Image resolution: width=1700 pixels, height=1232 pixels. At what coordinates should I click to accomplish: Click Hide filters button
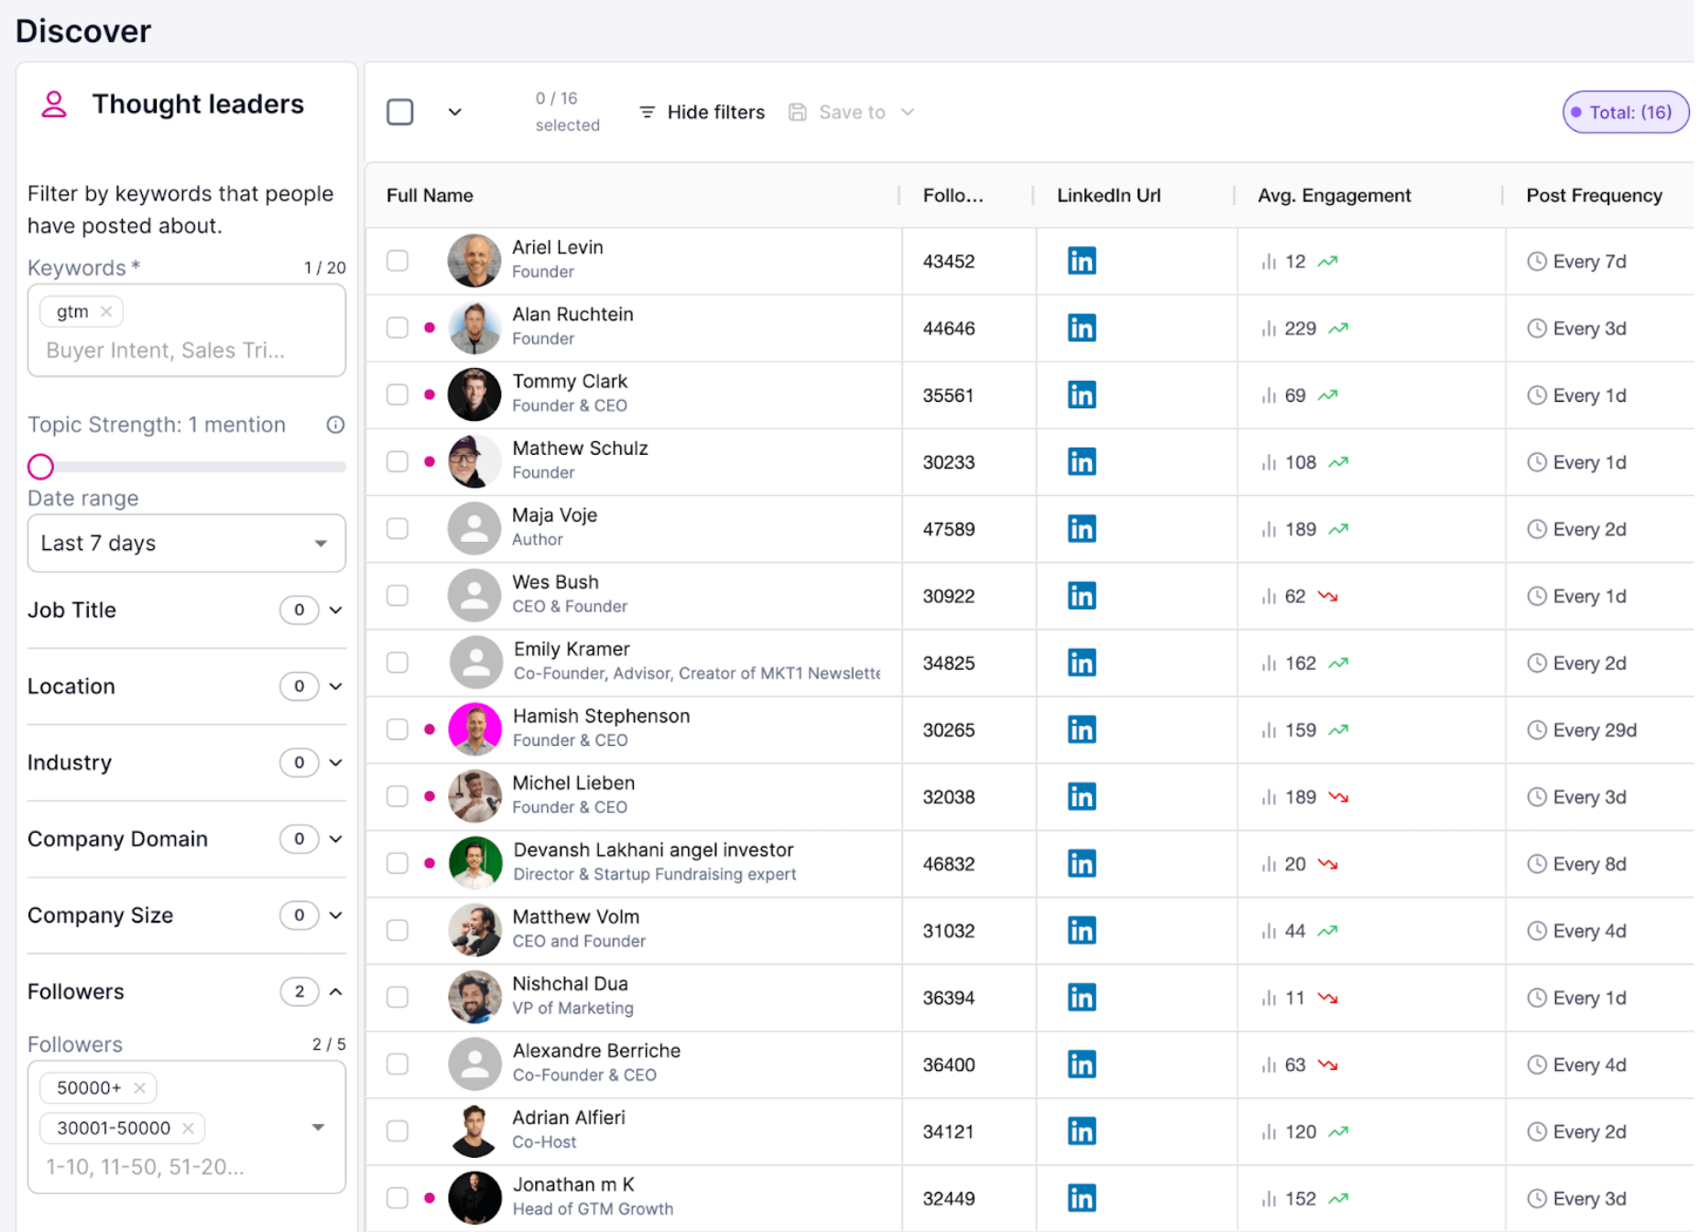tap(702, 112)
